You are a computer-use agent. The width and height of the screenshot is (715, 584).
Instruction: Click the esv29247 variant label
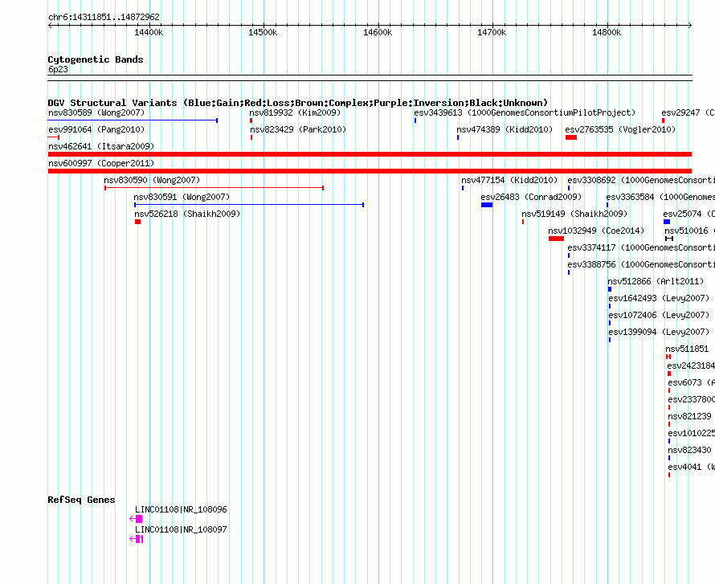pos(688,112)
